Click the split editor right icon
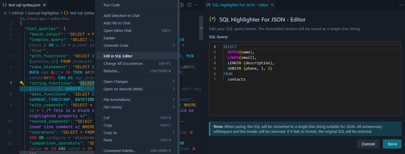405x154 pixels. pos(189,5)
